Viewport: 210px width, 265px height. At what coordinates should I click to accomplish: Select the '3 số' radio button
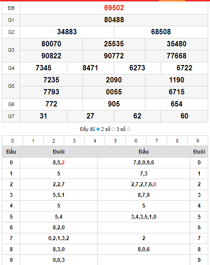tap(128, 129)
